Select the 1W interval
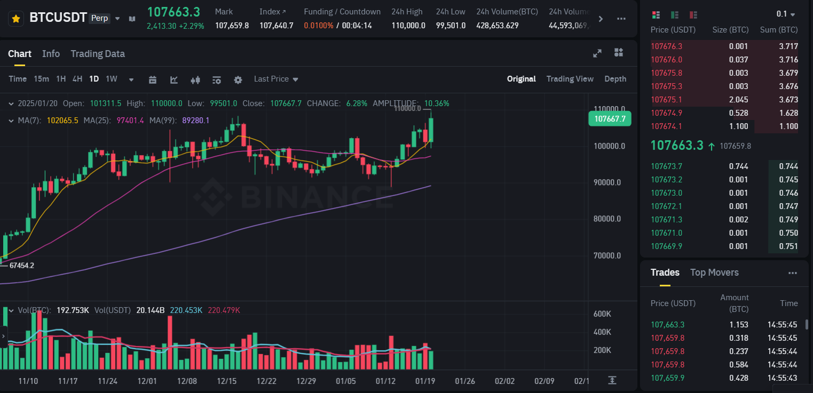 pyautogui.click(x=111, y=79)
